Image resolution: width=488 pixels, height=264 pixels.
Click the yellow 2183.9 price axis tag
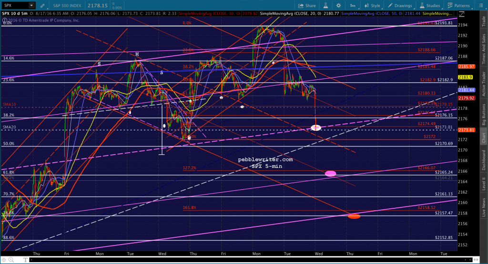[x=466, y=77]
